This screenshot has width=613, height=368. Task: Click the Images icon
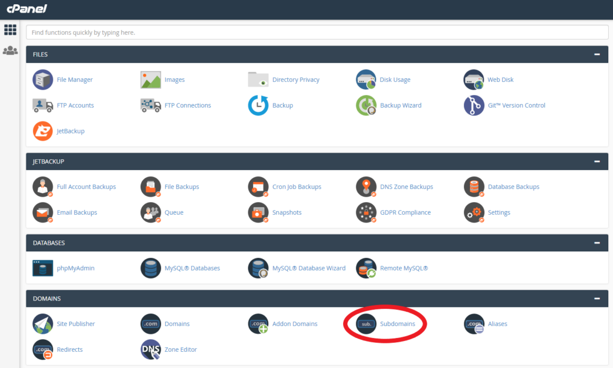(x=150, y=80)
